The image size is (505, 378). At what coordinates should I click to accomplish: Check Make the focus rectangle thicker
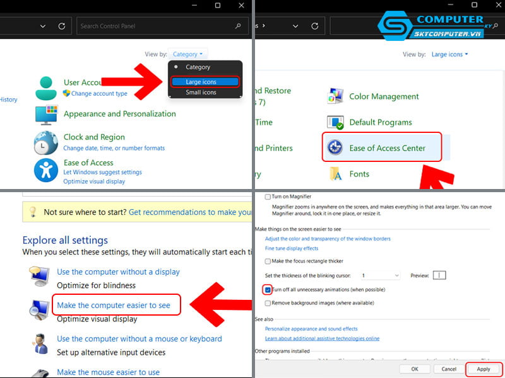click(268, 261)
